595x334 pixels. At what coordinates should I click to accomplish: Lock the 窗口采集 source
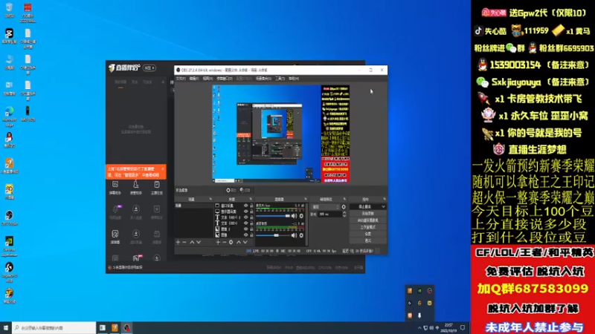click(x=251, y=206)
